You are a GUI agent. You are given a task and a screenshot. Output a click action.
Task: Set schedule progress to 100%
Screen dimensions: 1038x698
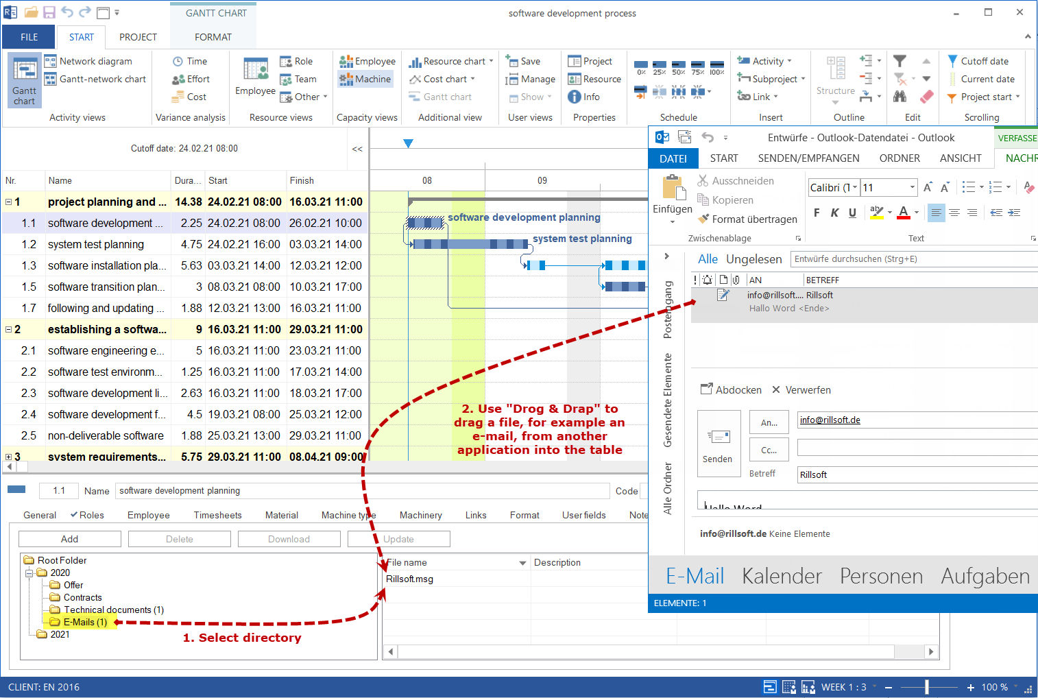(x=717, y=67)
